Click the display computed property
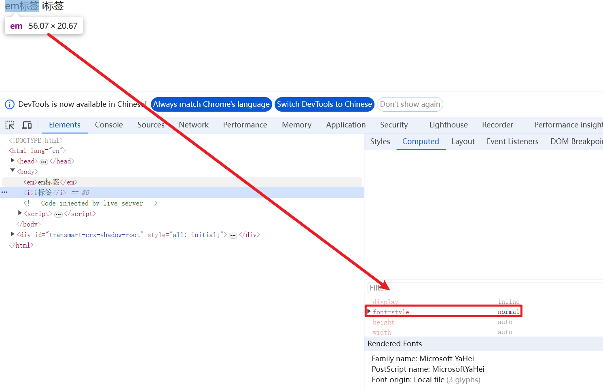The image size is (603, 390). [x=385, y=302]
